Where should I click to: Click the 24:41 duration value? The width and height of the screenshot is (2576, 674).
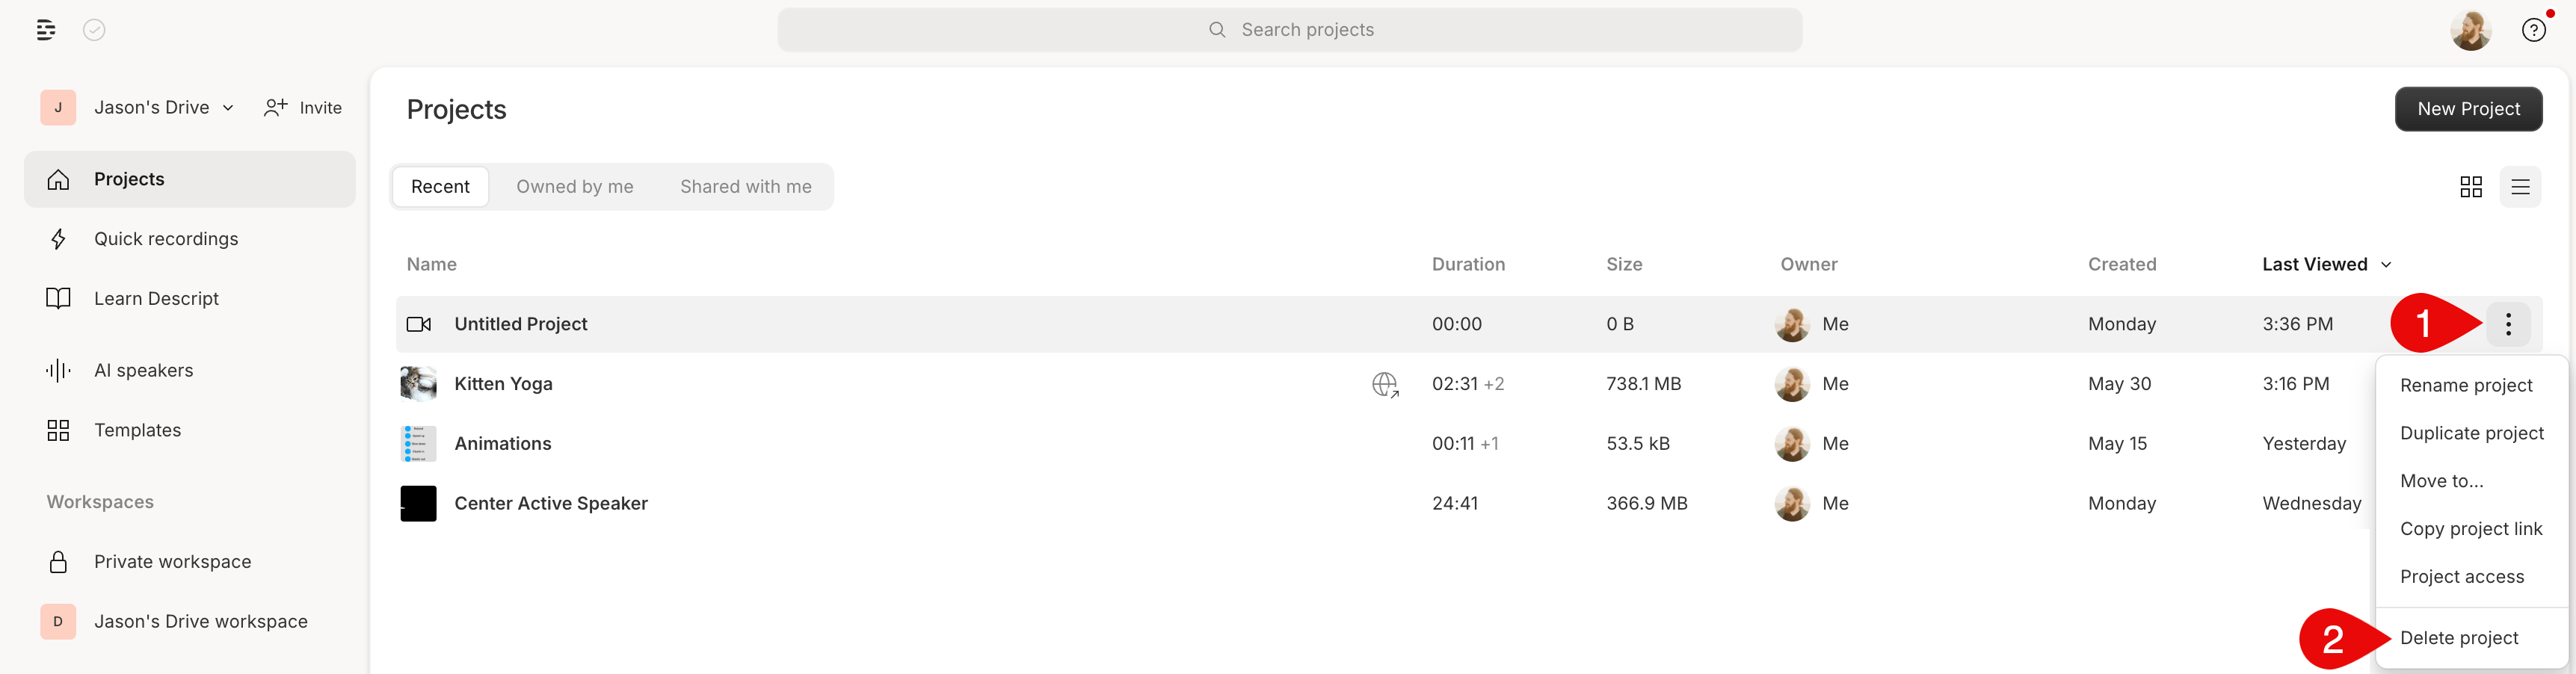click(1454, 504)
